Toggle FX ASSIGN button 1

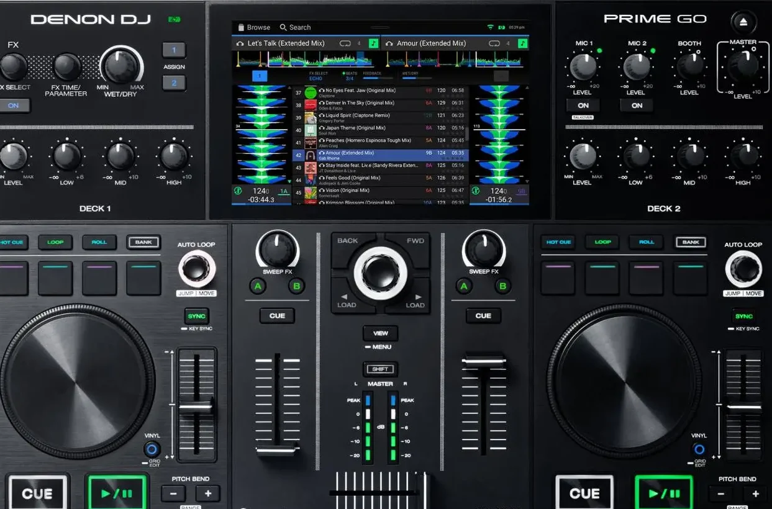[174, 50]
